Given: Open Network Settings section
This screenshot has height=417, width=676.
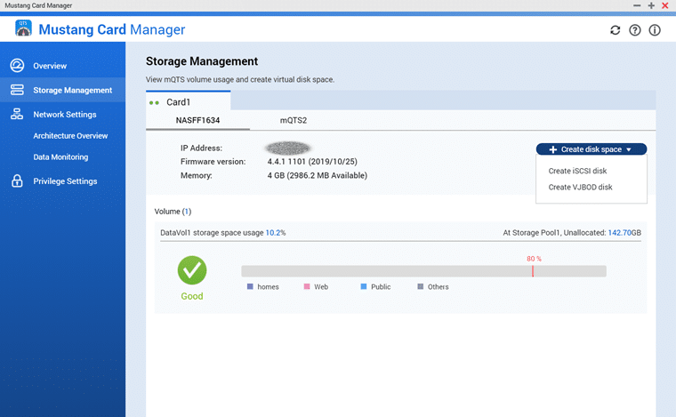Looking at the screenshot, I should [65, 115].
